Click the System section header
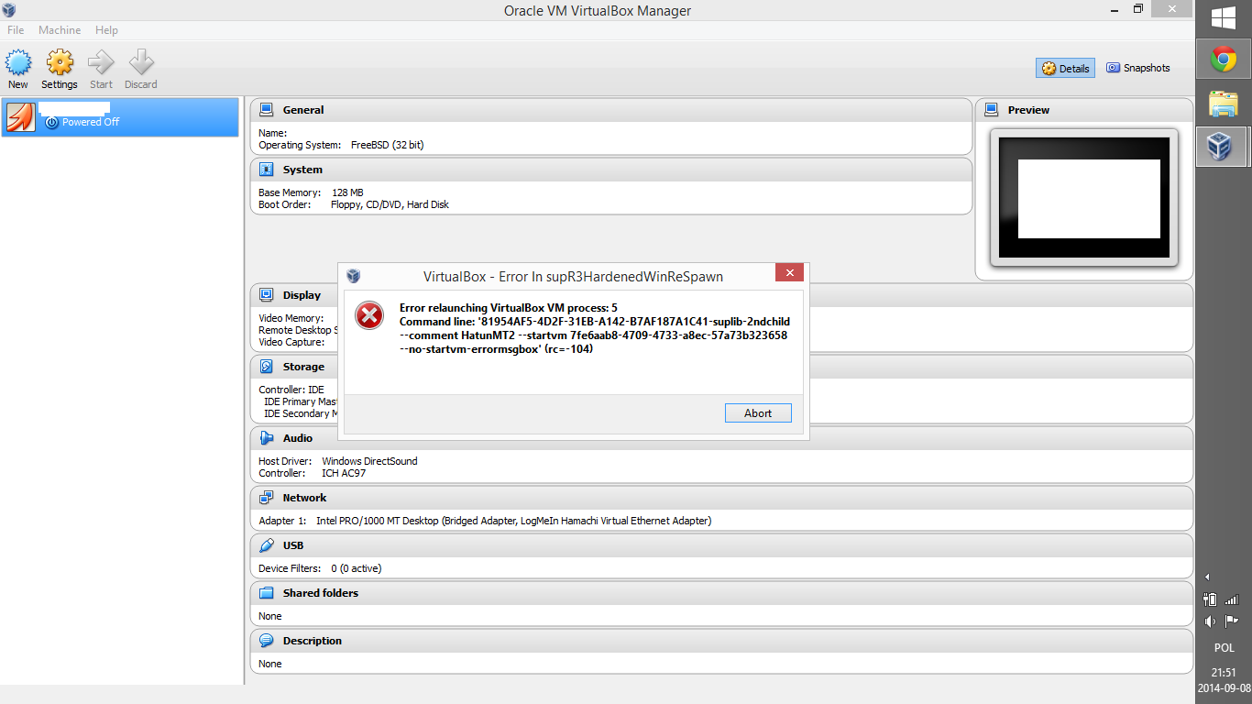 610,170
